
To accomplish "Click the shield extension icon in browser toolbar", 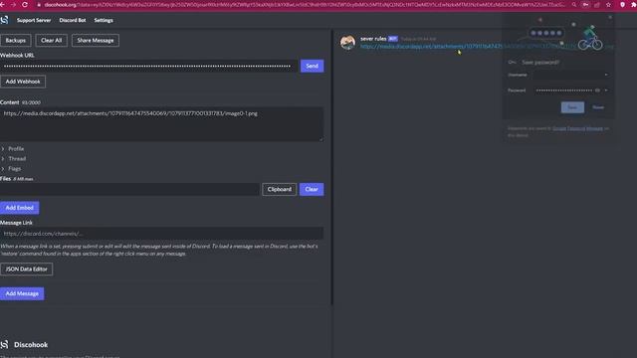I will coord(622,5).
